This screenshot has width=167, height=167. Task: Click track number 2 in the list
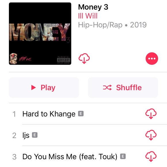click(x=14, y=136)
